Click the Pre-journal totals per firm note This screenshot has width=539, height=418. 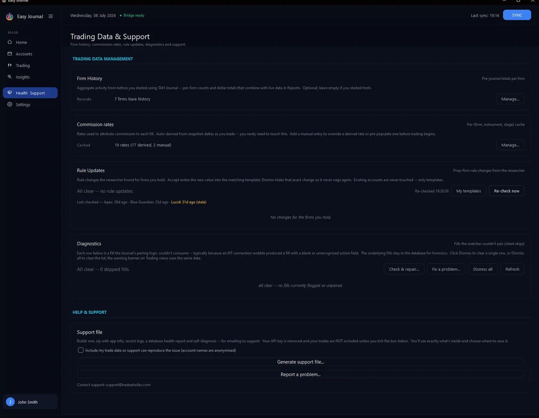pos(503,79)
